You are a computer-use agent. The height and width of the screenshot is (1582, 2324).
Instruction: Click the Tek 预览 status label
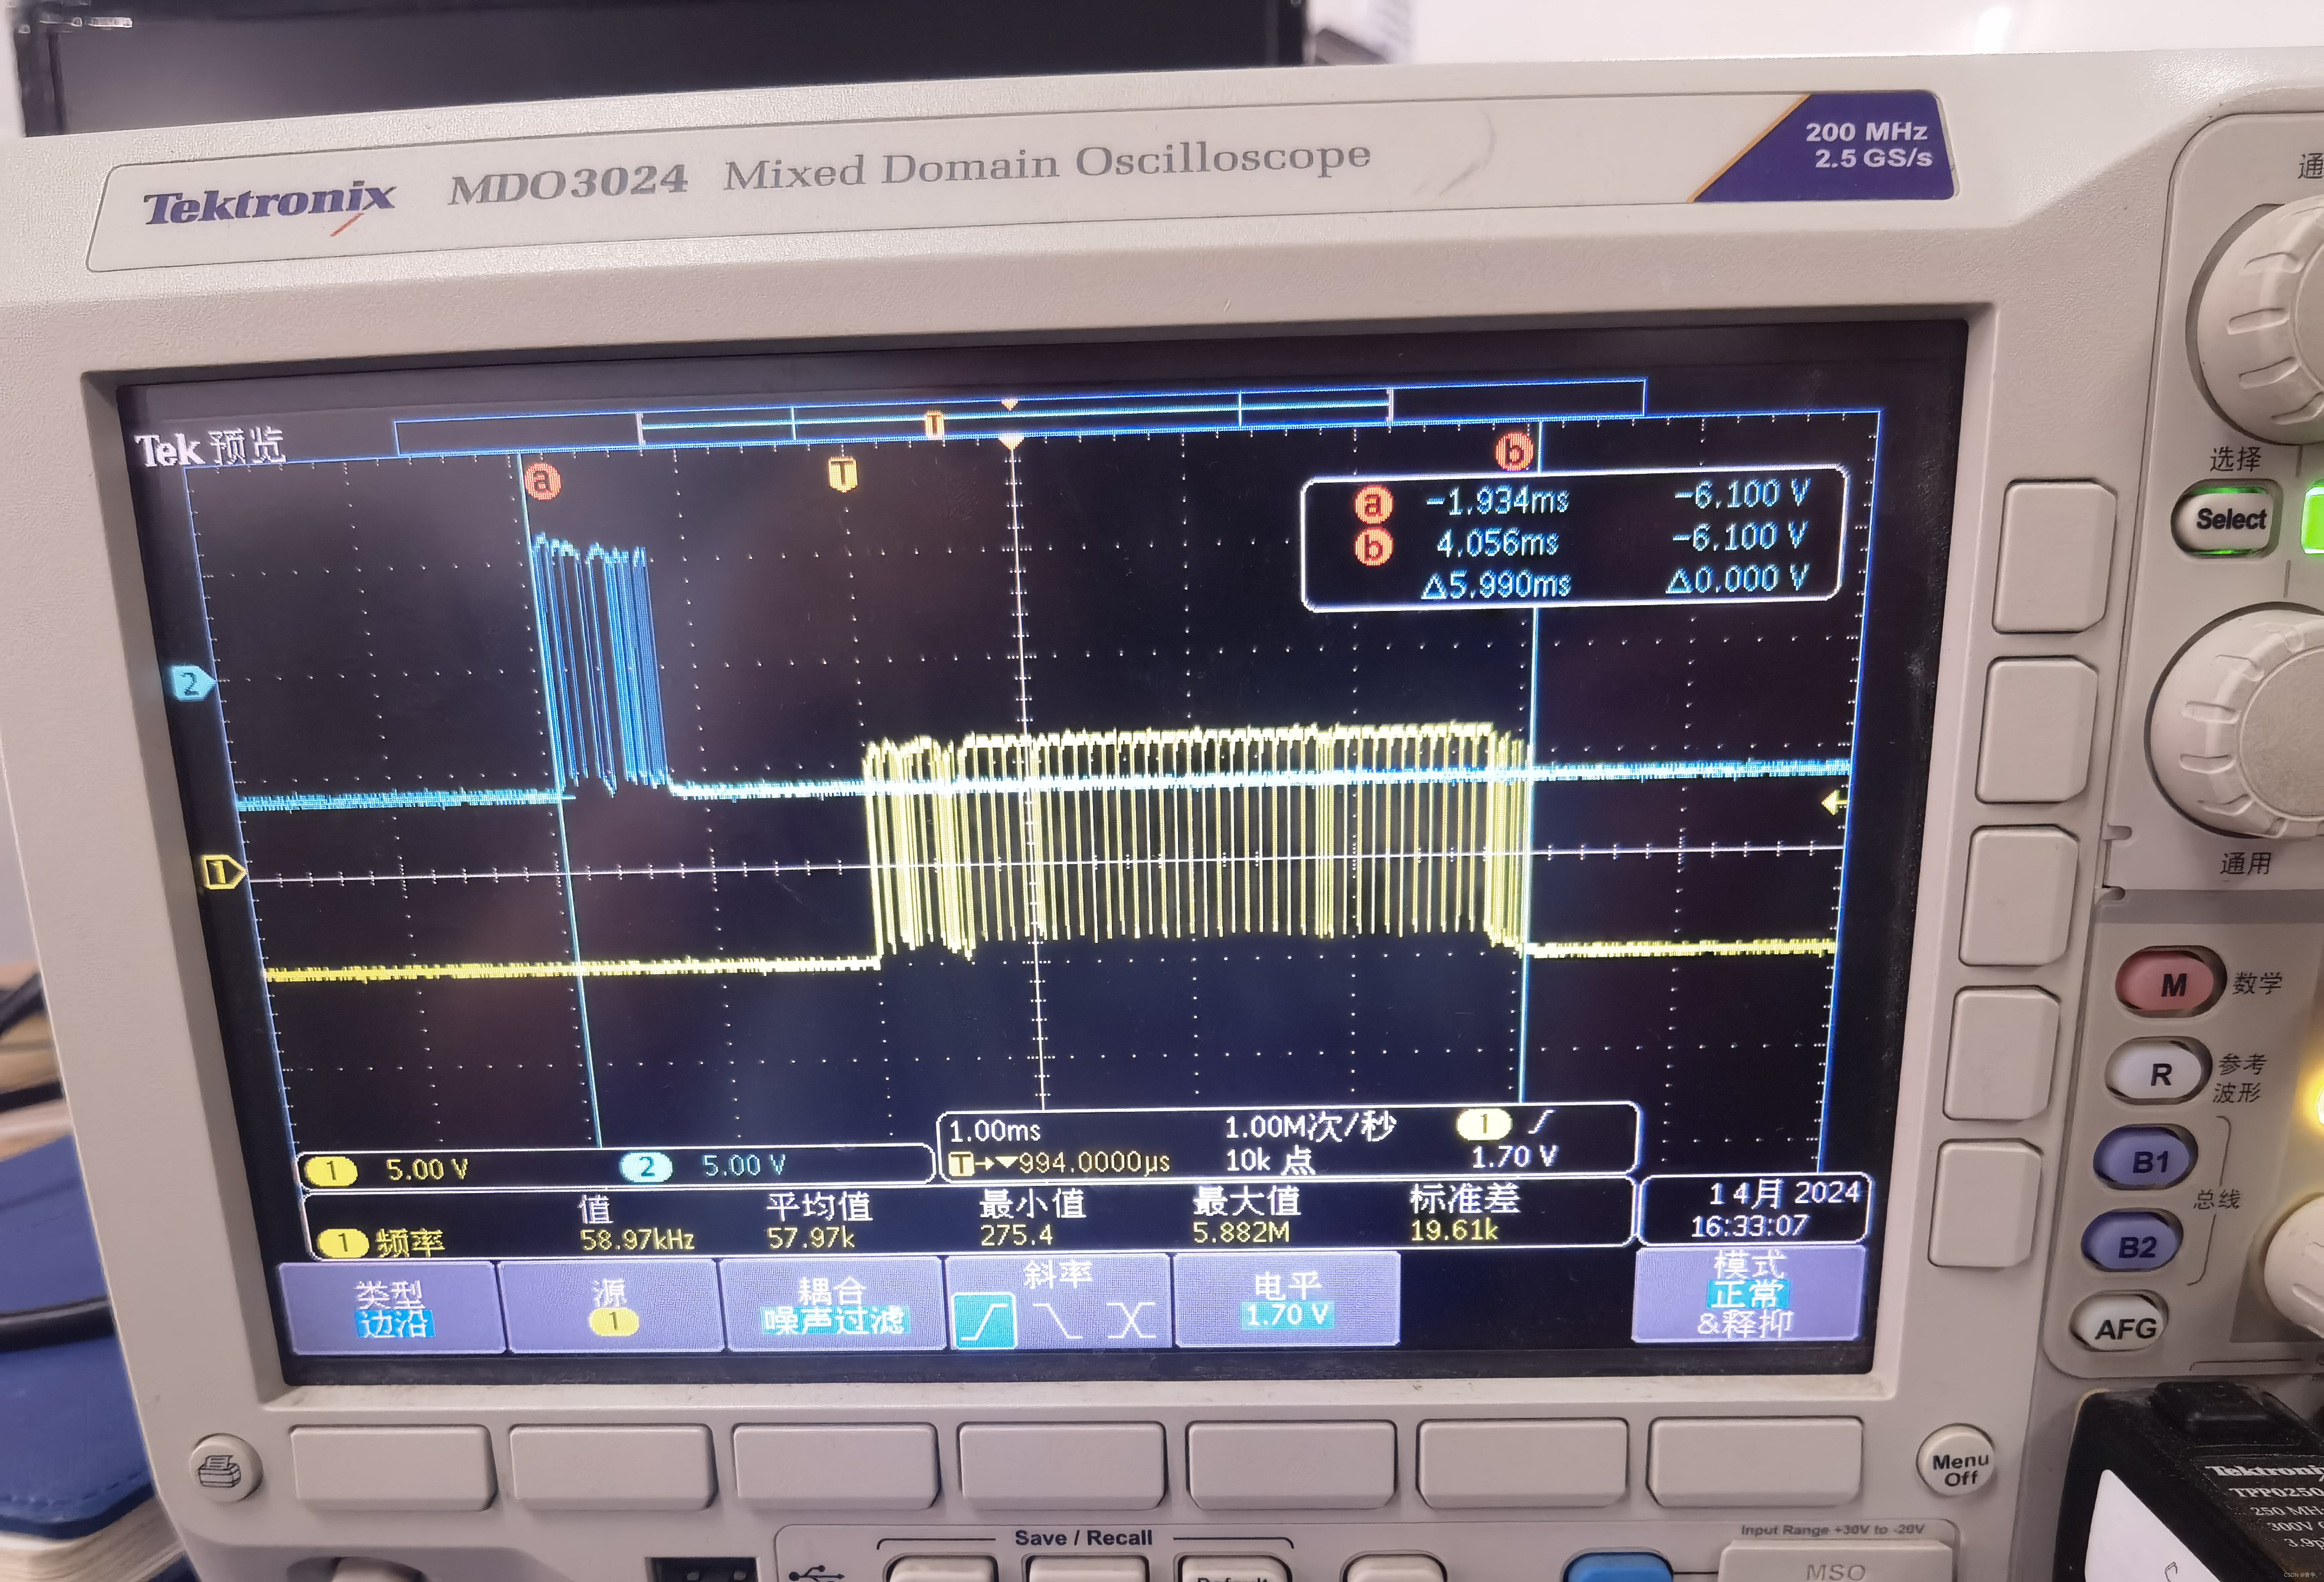click(210, 447)
